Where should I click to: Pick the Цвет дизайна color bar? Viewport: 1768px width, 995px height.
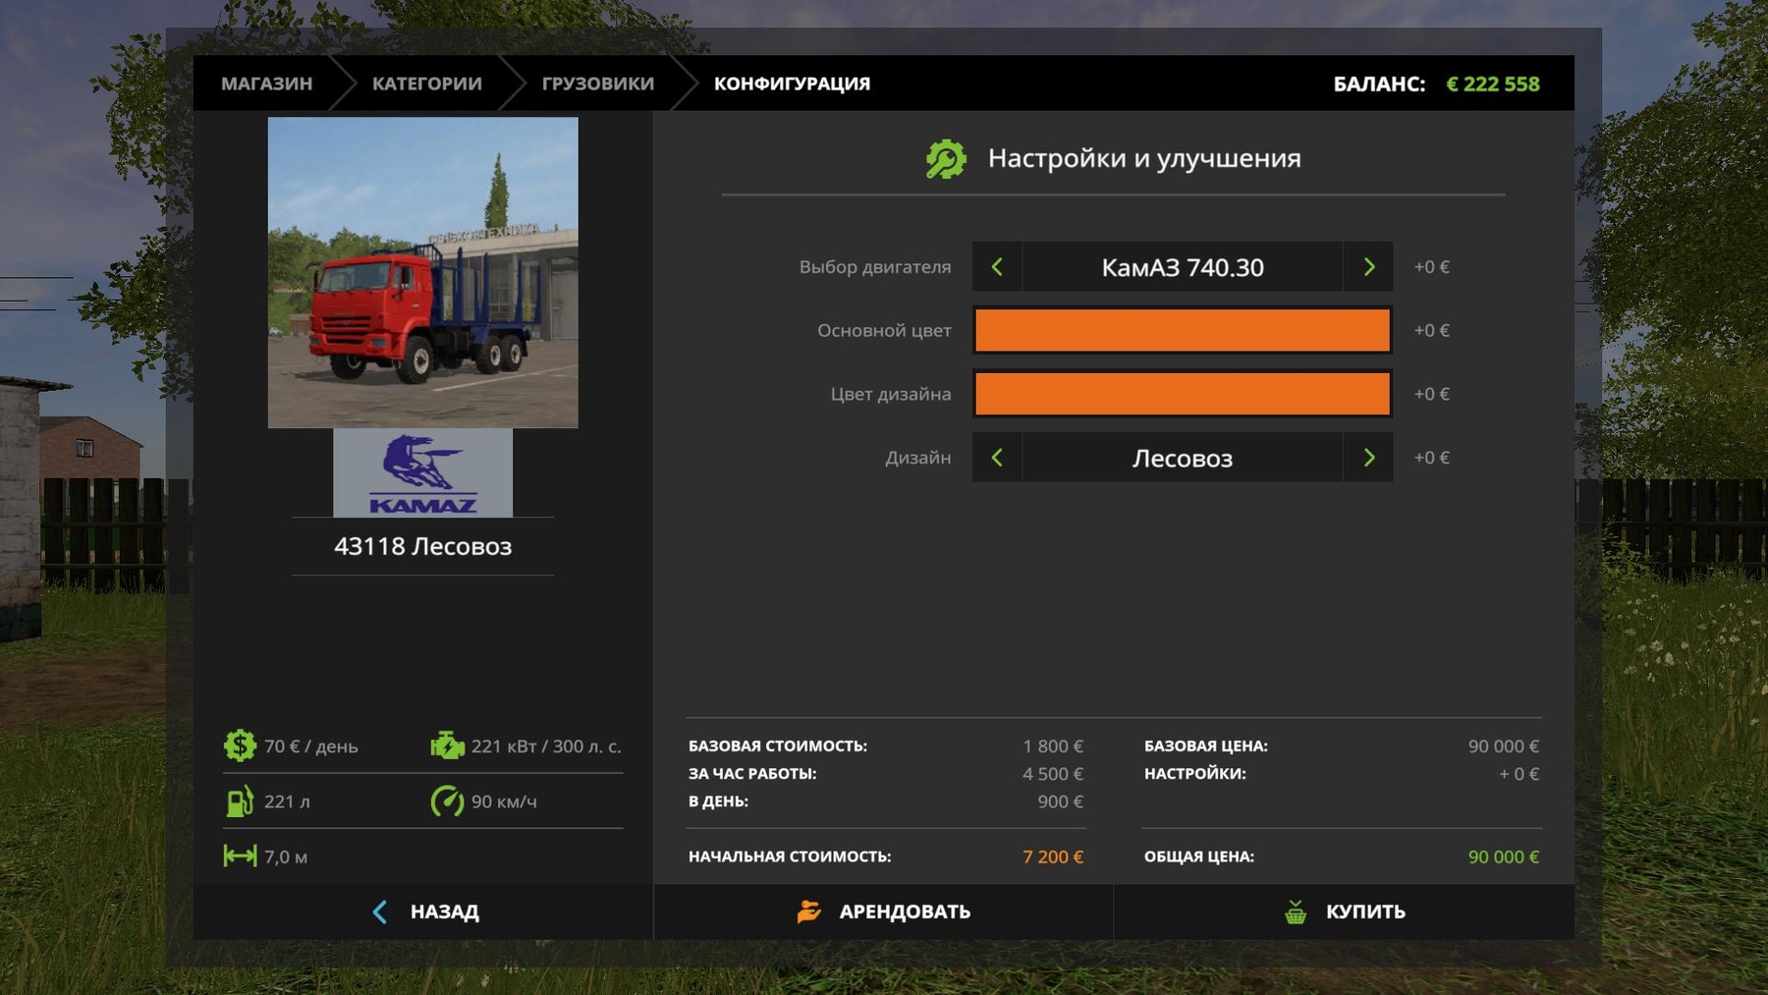point(1182,394)
